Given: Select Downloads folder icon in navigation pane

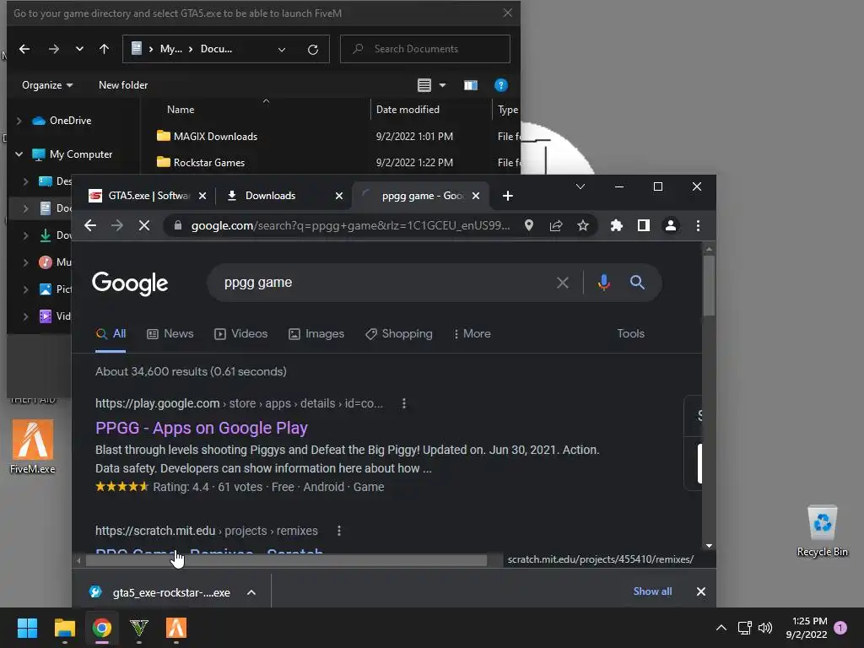Looking at the screenshot, I should tap(46, 235).
